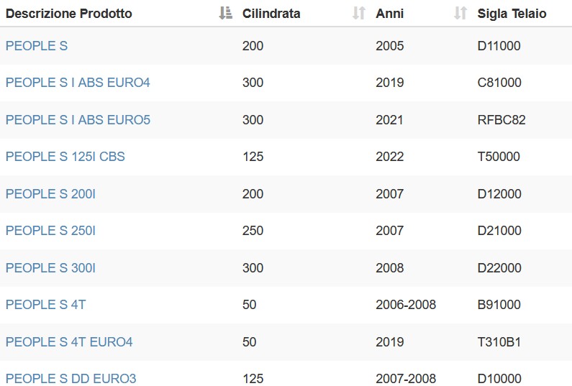Viewport: 572px width, 386px height.
Task: Select the T310B1 frame code cell
Action: (499, 342)
